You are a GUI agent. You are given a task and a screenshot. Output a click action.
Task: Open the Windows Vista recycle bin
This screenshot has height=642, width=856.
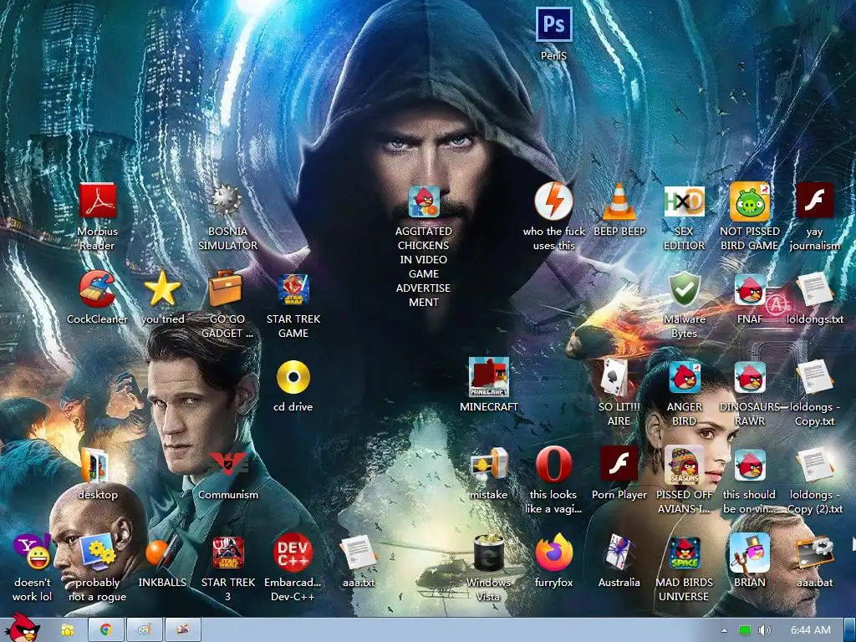(x=488, y=553)
